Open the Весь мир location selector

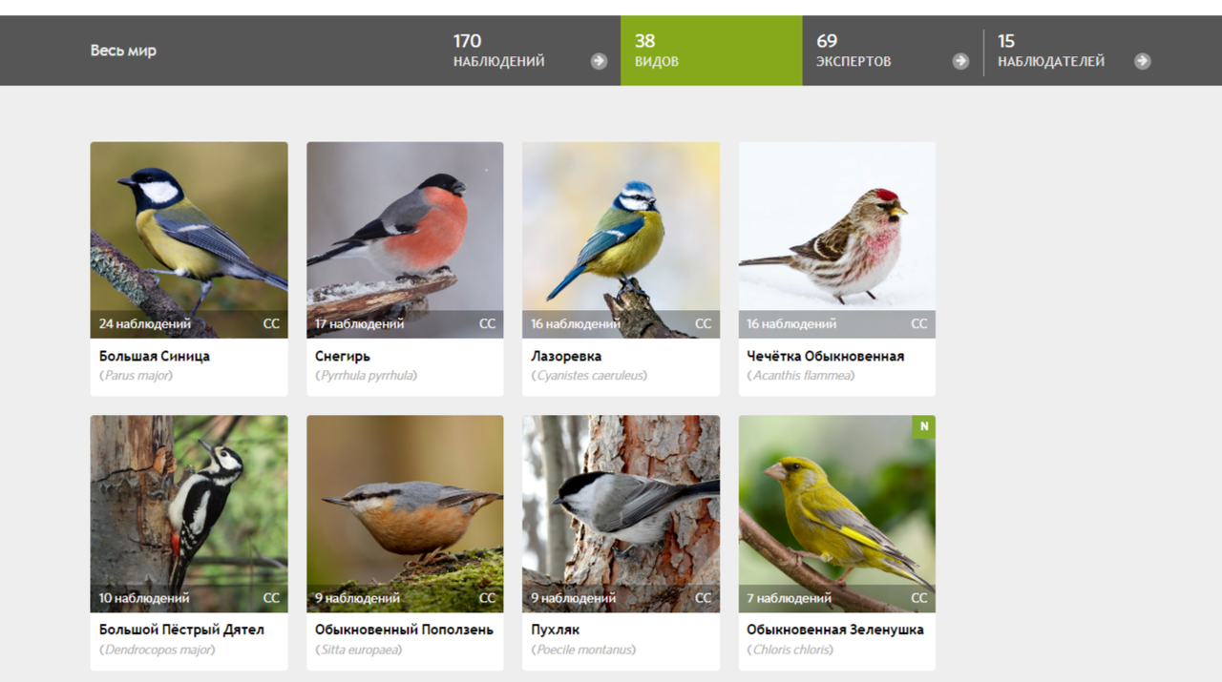[123, 51]
